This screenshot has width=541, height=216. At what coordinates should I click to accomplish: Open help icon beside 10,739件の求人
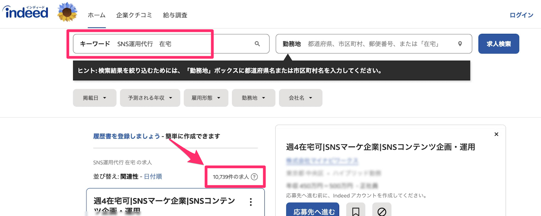click(x=254, y=177)
